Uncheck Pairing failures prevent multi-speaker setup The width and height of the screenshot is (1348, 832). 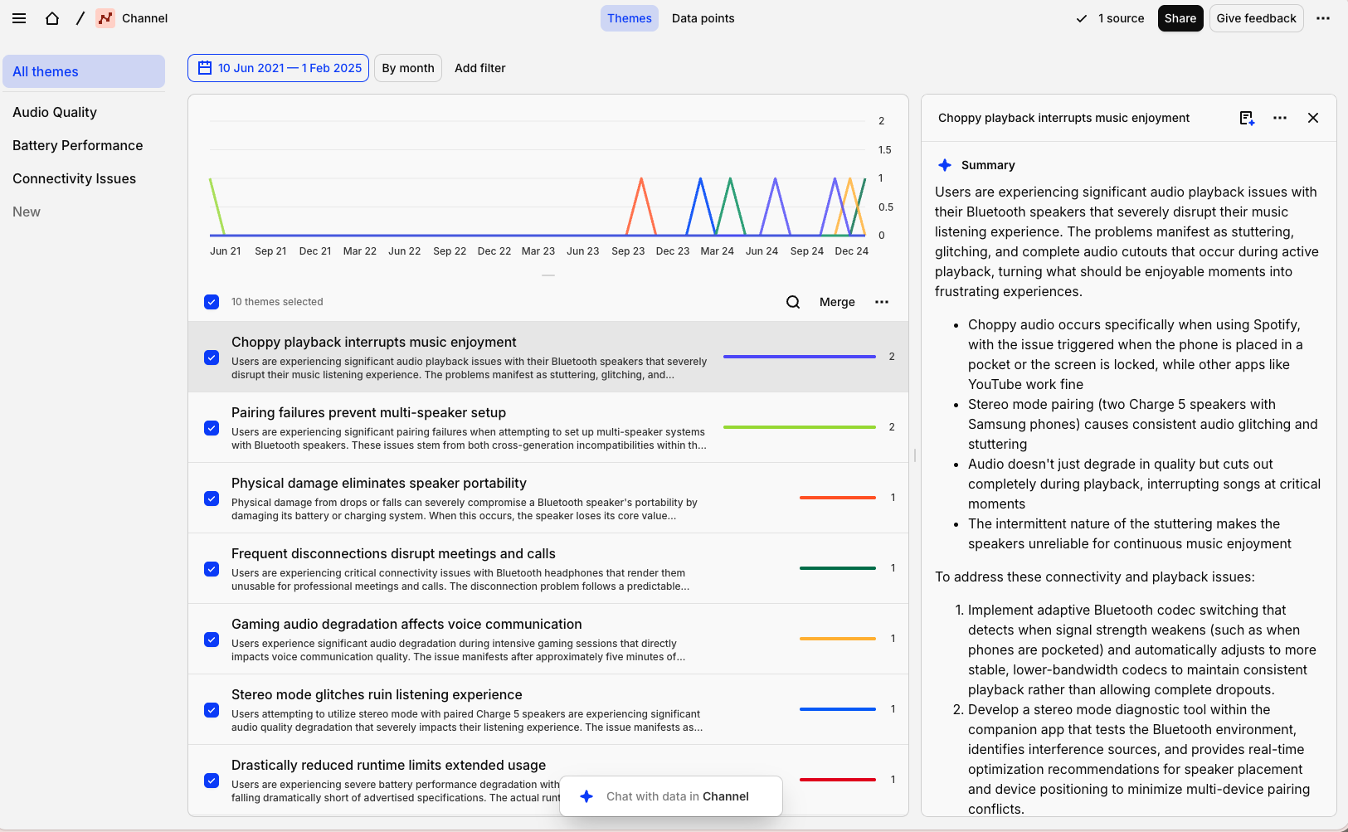pos(212,428)
